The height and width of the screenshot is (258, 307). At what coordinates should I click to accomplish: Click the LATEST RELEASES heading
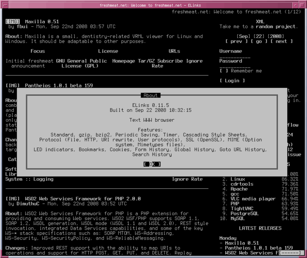[260, 228]
